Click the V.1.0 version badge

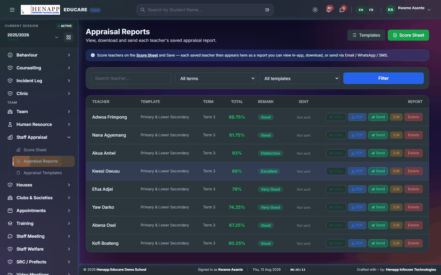pyautogui.click(x=95, y=10)
